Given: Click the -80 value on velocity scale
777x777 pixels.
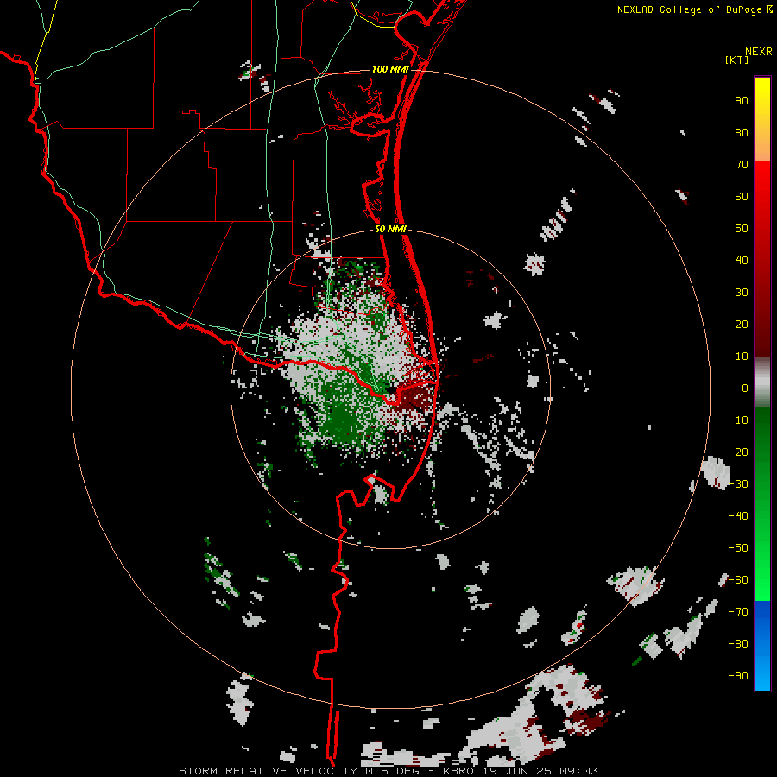Looking at the screenshot, I should pyautogui.click(x=738, y=644).
